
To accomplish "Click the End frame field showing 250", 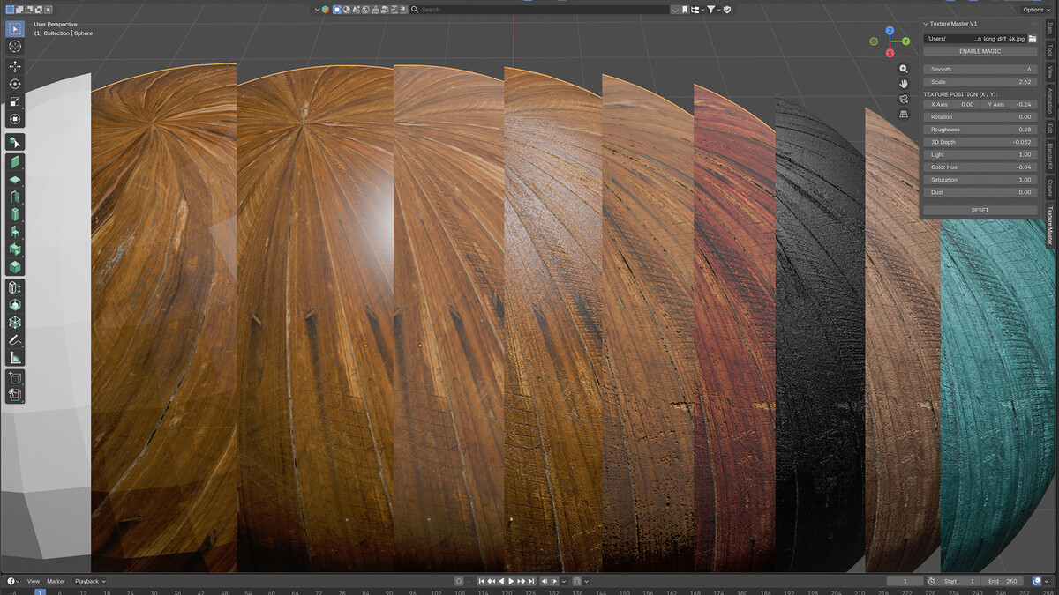I will [x=1004, y=581].
